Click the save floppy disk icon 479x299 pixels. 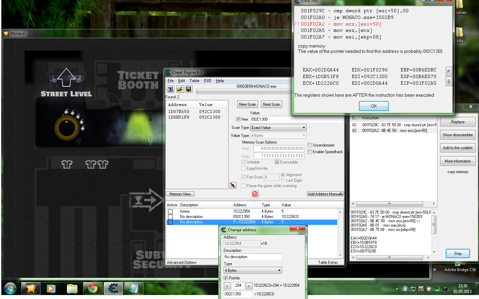pyautogui.click(x=189, y=89)
